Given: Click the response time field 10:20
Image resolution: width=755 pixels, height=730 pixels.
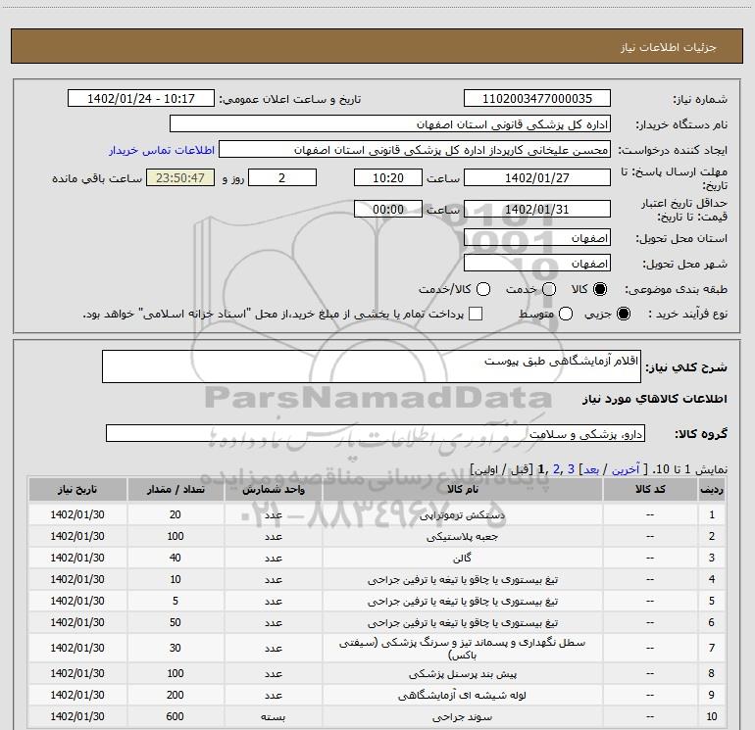Looking at the screenshot, I should point(388,177).
